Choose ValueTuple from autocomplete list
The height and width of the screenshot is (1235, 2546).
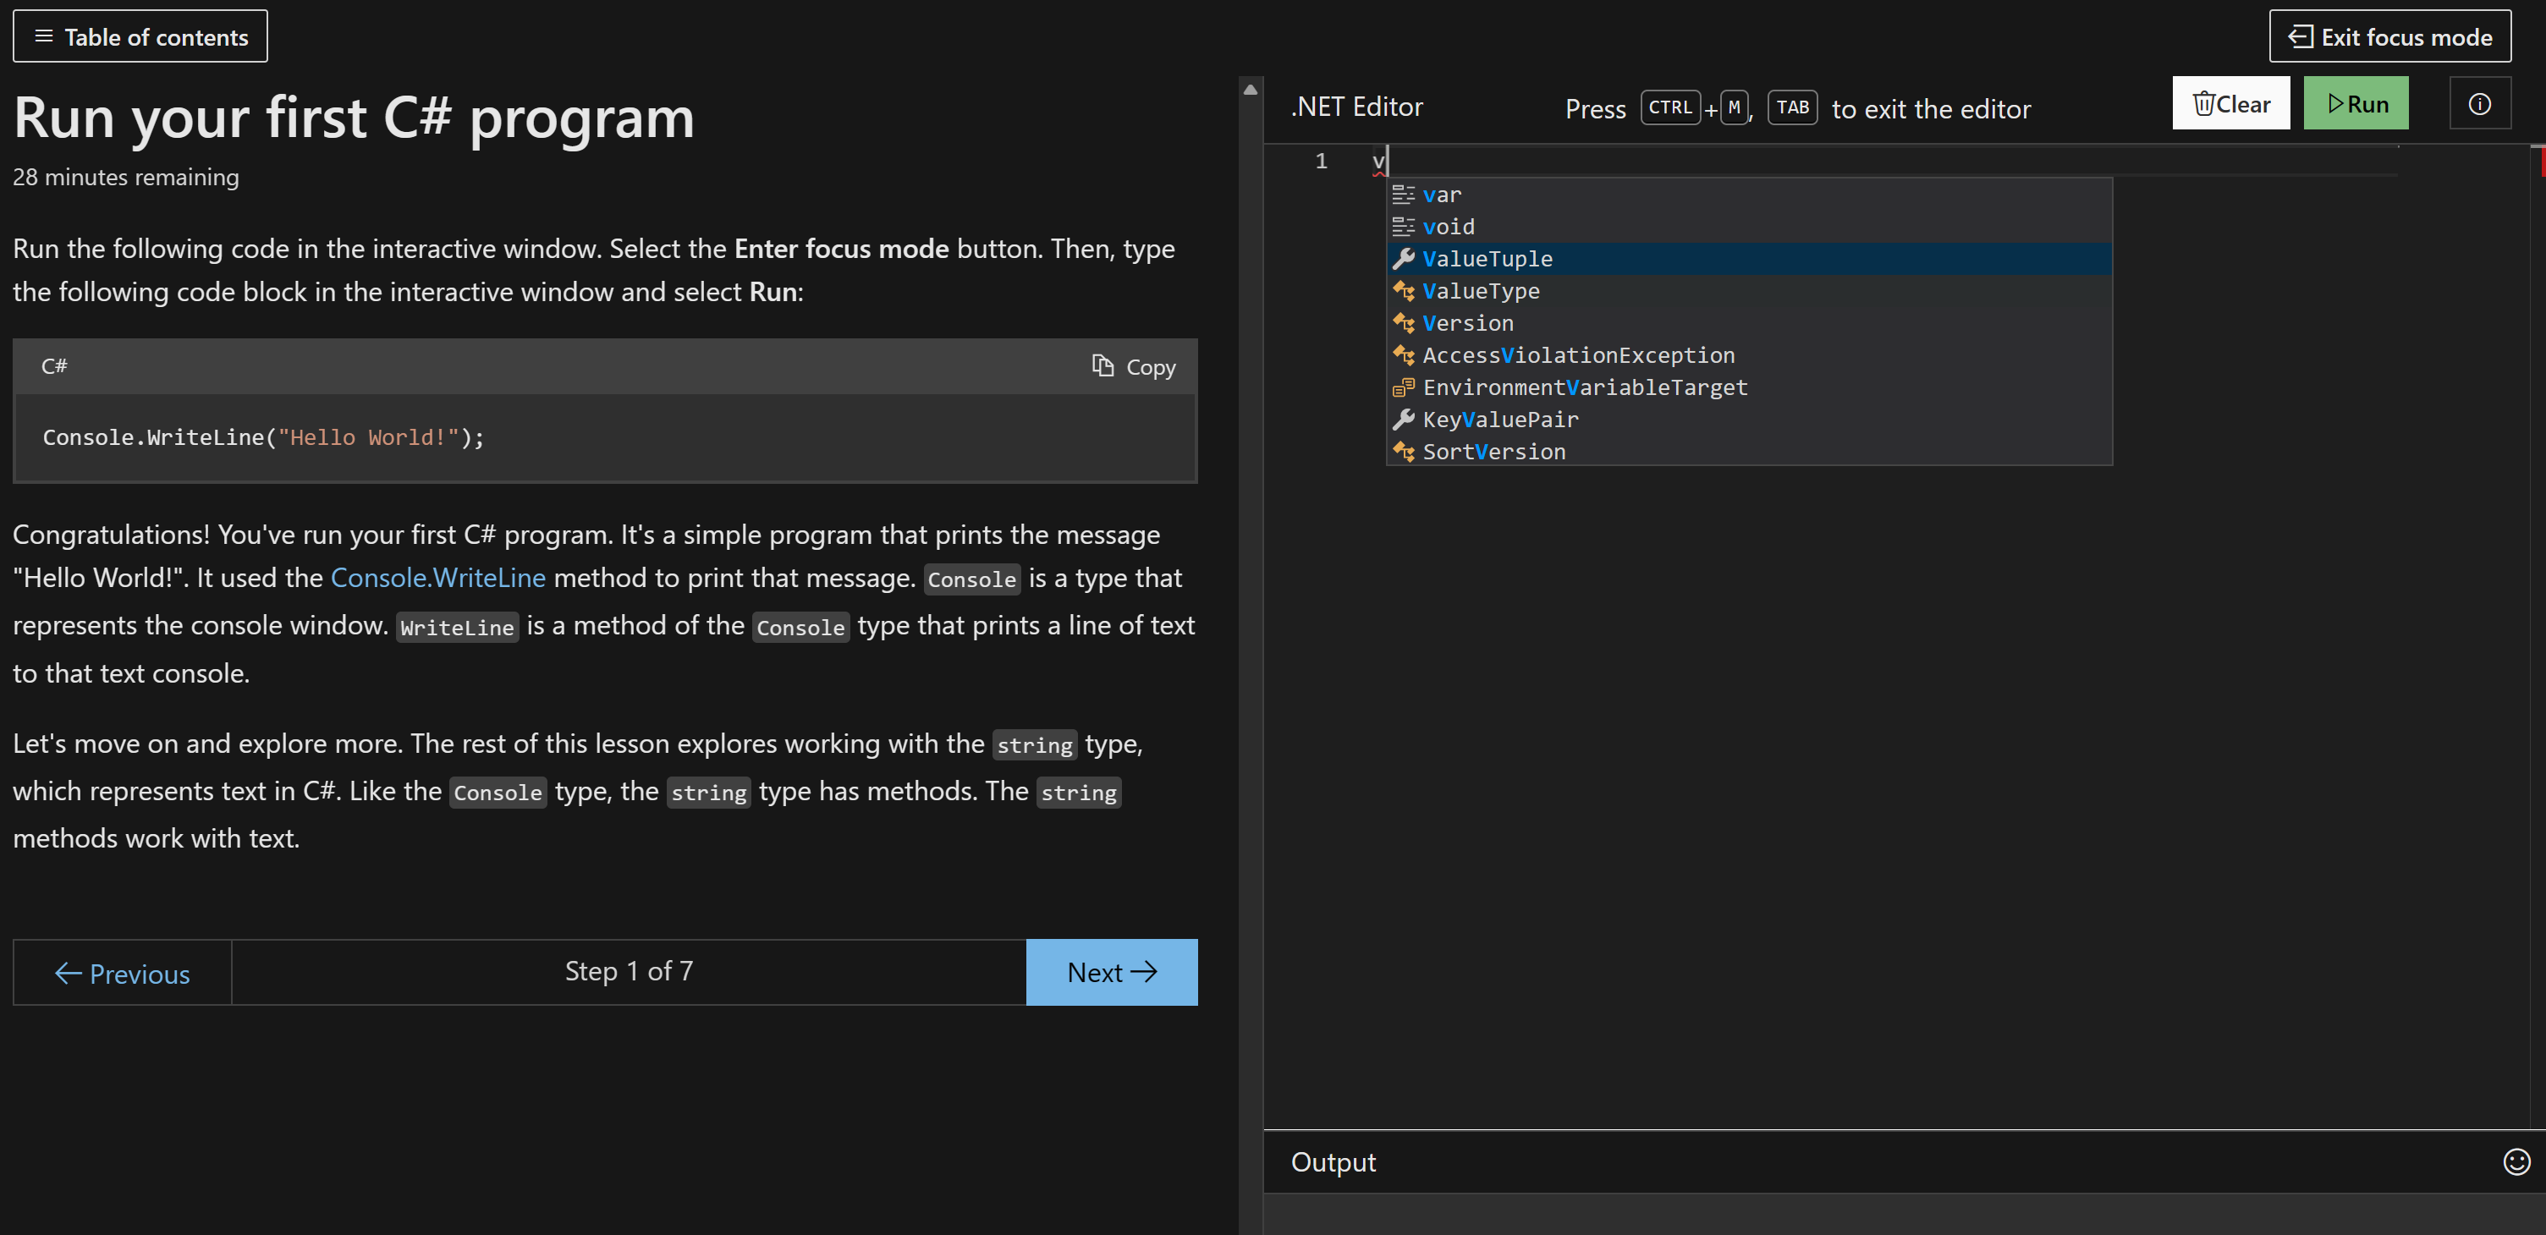(1750, 259)
